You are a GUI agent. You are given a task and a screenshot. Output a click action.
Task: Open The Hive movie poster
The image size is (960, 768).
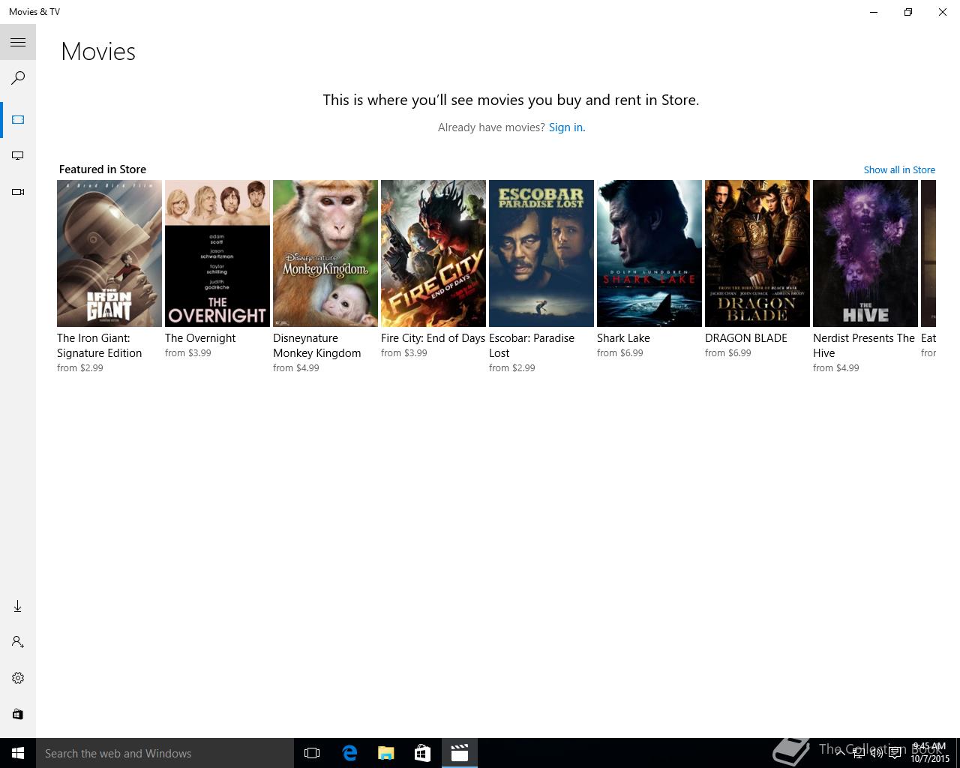pos(865,253)
